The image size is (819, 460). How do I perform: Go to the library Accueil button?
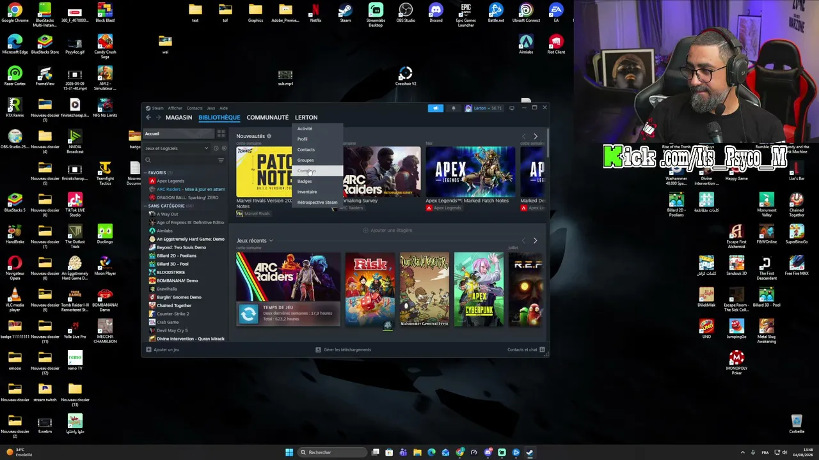pos(179,134)
